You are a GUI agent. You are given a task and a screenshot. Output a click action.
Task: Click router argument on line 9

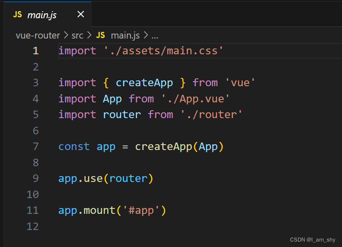(x=129, y=179)
